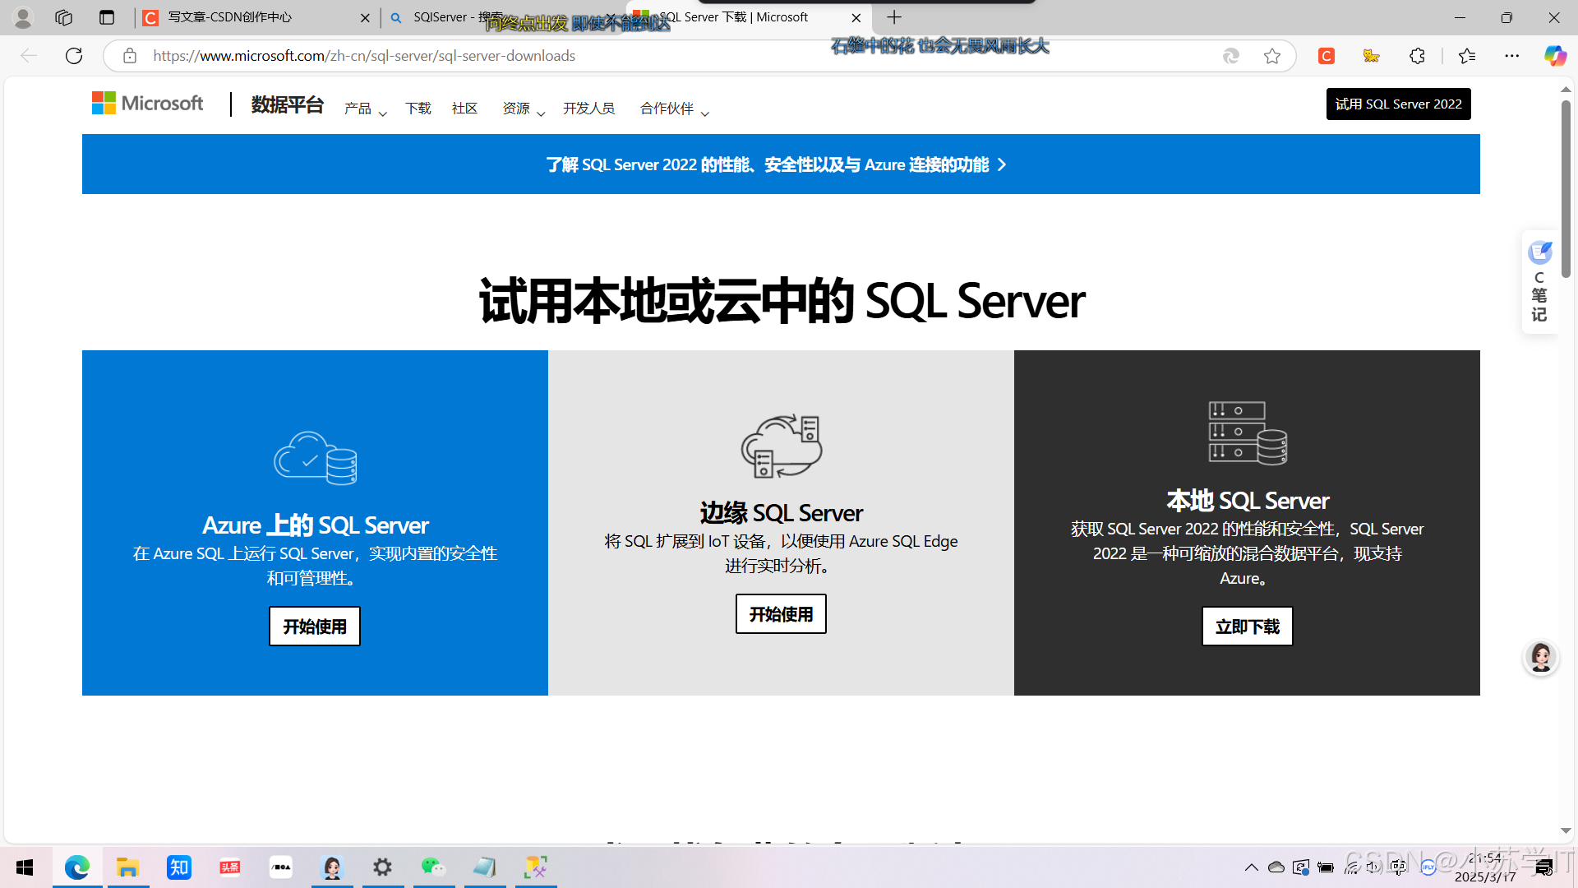Click 立即下载 for 本地 SQL Server

pos(1247,627)
